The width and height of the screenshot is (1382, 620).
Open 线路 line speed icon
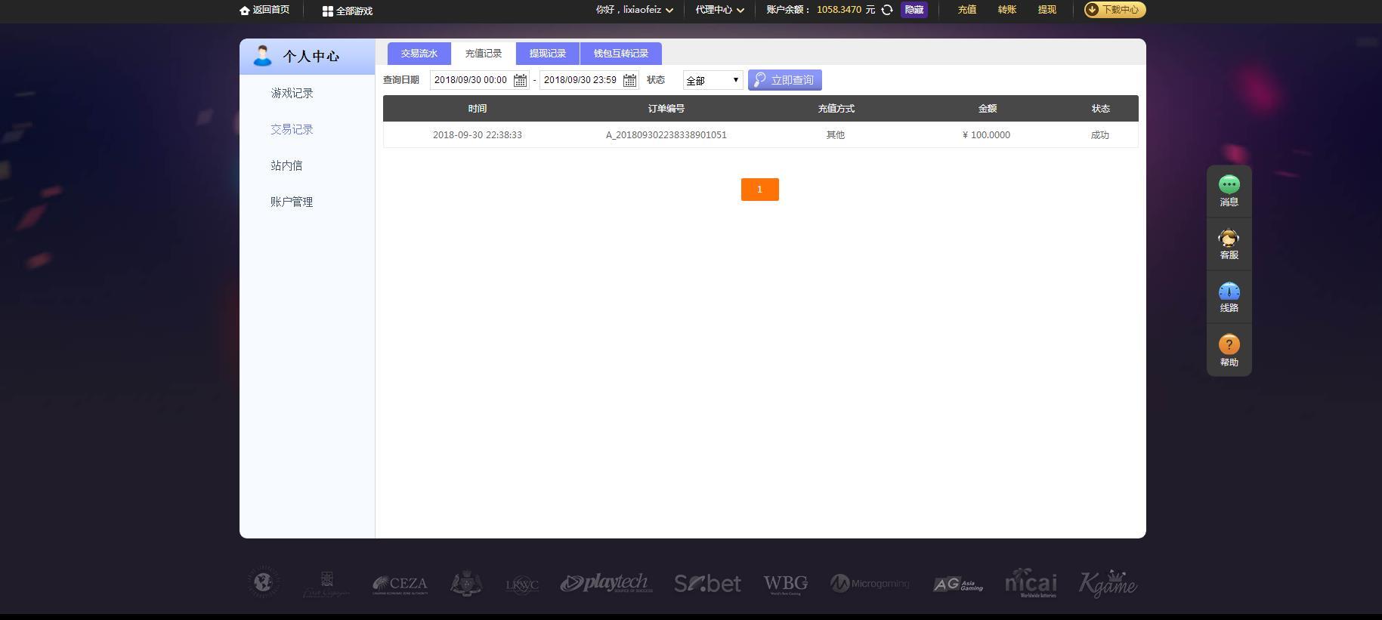(x=1229, y=291)
